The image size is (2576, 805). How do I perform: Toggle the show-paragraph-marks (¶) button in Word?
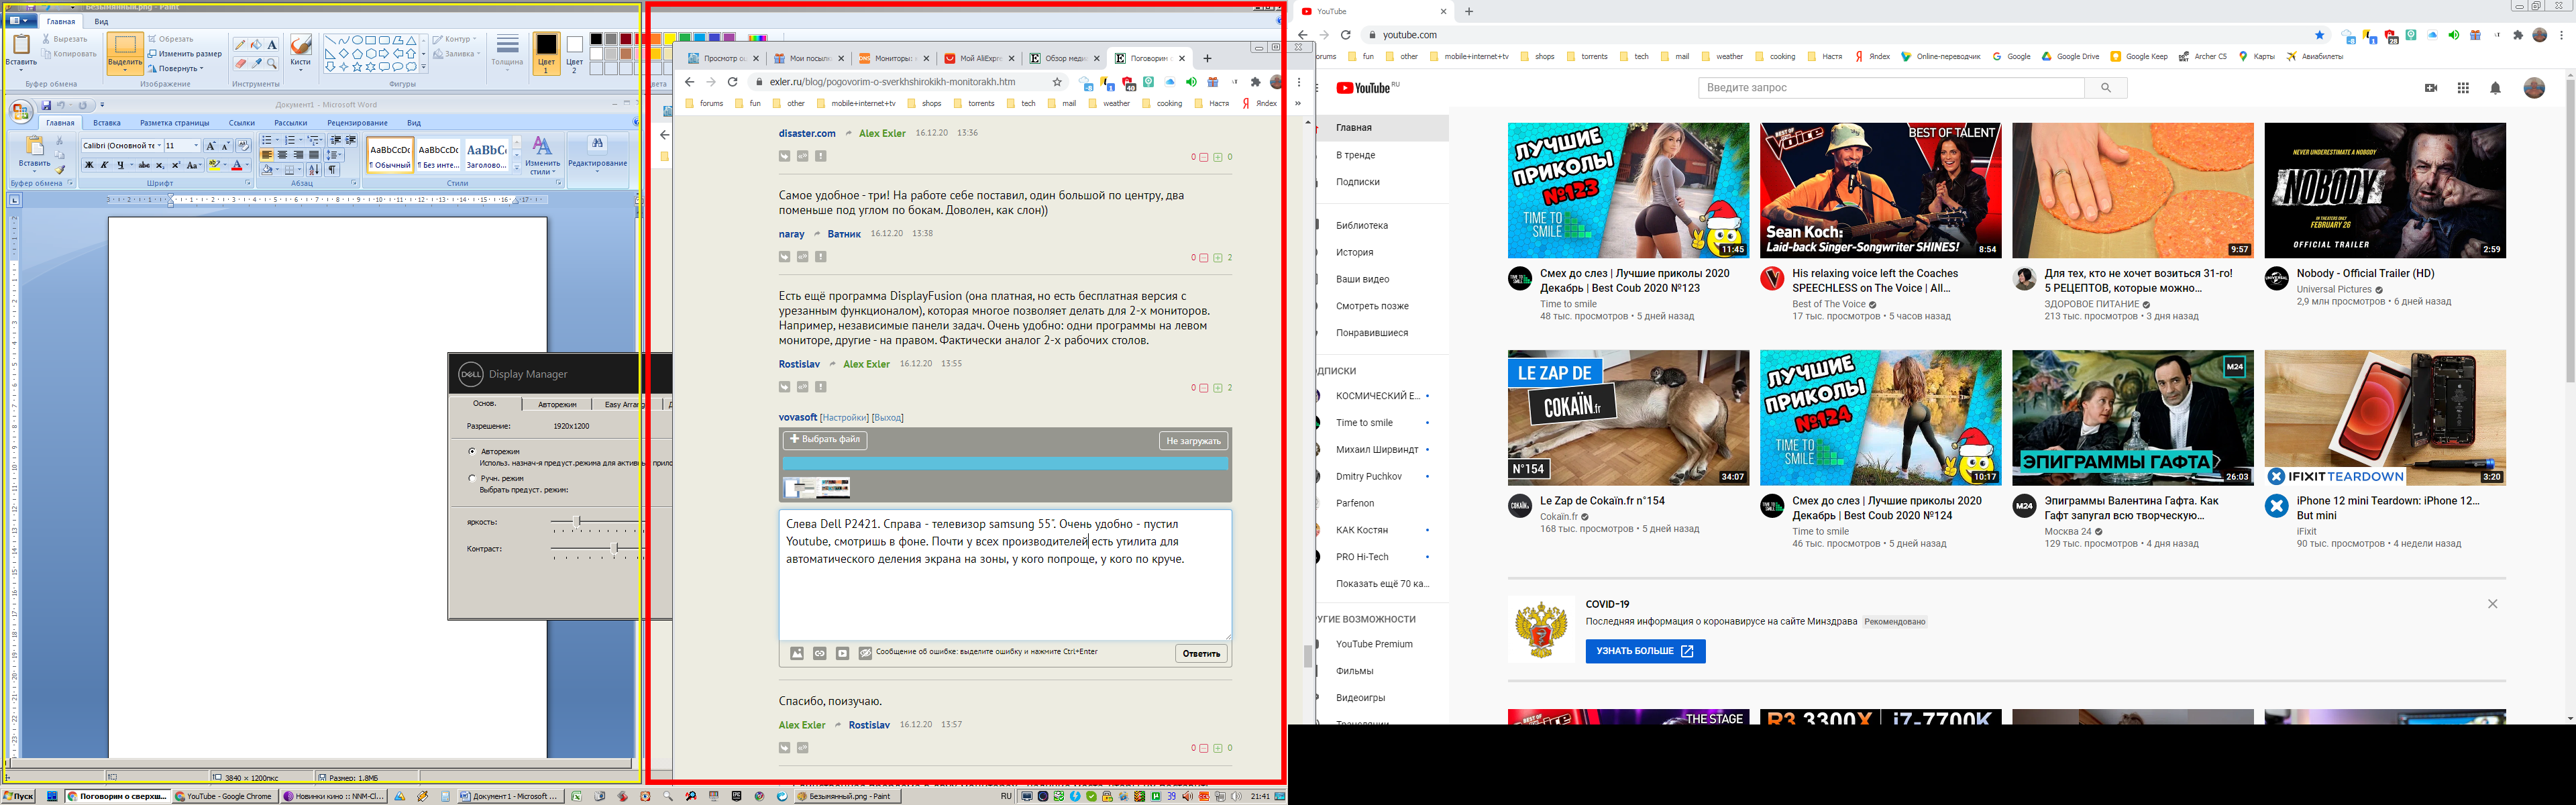point(332,170)
